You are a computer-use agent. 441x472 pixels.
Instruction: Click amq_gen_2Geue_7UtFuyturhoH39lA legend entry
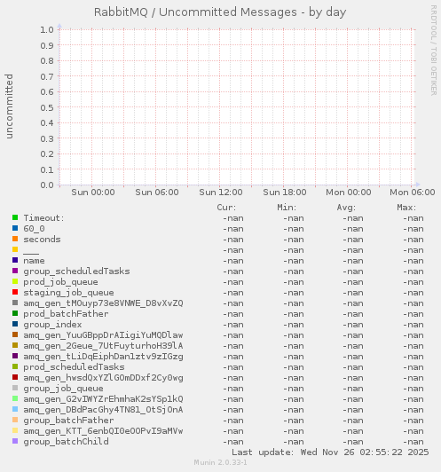[x=103, y=346]
